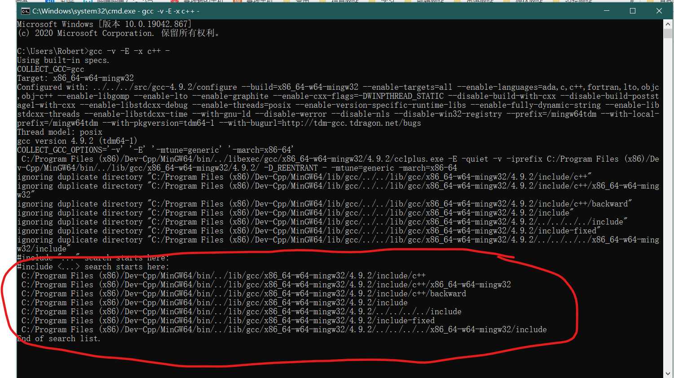Click the End of search list line

(x=59, y=338)
